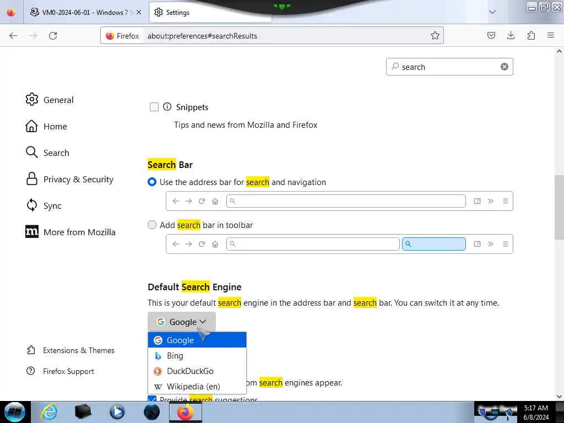Open the Home settings category
The image size is (564, 423).
click(46, 126)
